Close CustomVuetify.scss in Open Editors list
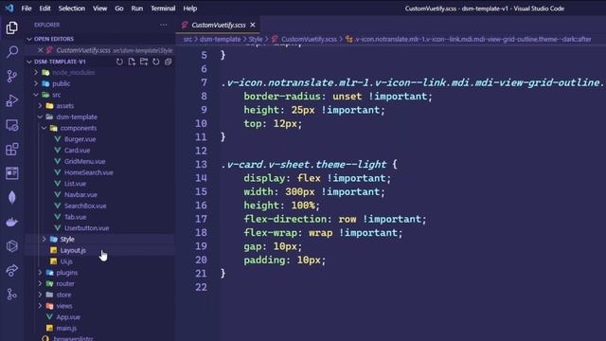 pos(40,50)
